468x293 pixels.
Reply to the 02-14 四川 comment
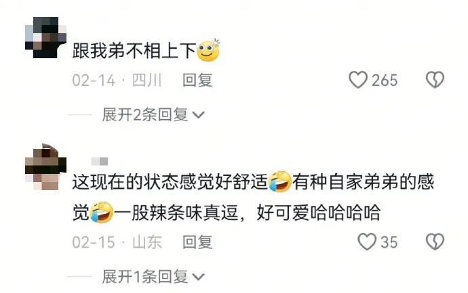click(197, 80)
